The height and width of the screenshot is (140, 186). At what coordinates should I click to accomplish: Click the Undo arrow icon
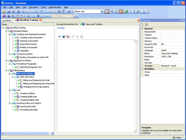pyautogui.click(x=41, y=12)
